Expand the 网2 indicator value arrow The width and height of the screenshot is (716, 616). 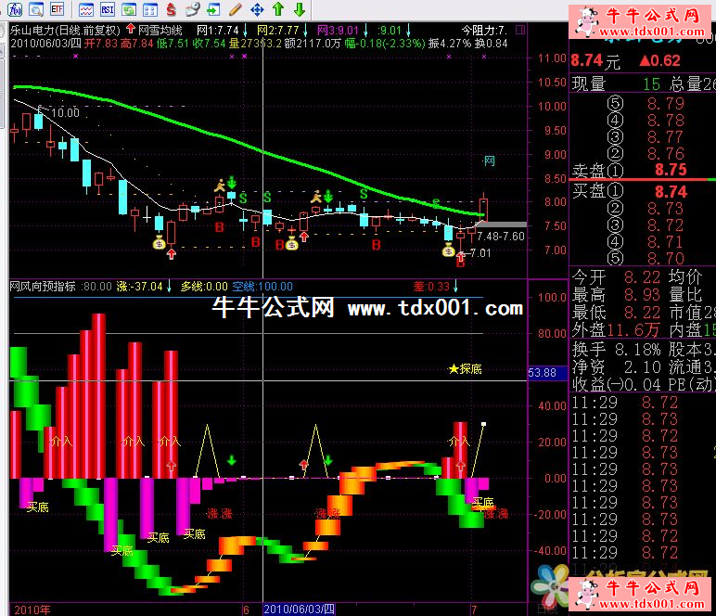[x=305, y=31]
